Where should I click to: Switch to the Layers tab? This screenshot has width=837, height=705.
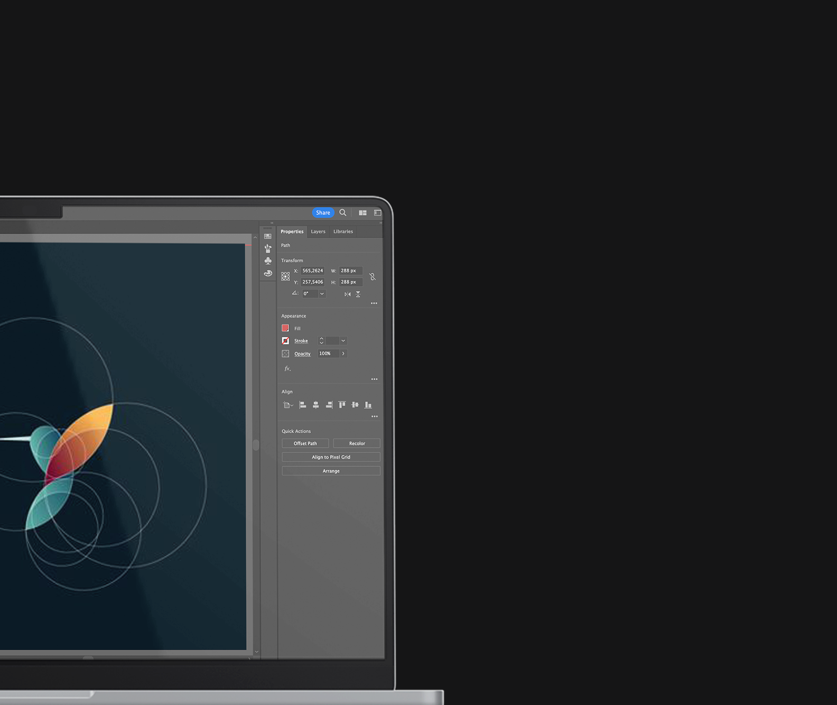coord(318,231)
